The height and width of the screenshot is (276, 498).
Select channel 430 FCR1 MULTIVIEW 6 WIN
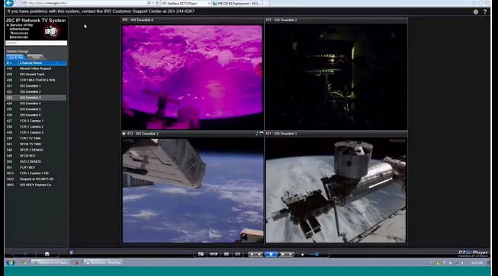click(x=36, y=80)
